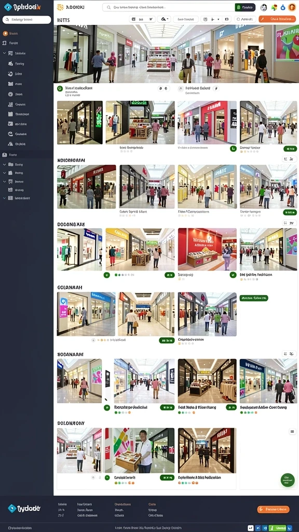Open the first toolbar pill dropdown with chevron
Screen dimensions: 299x532
pos(142,19)
